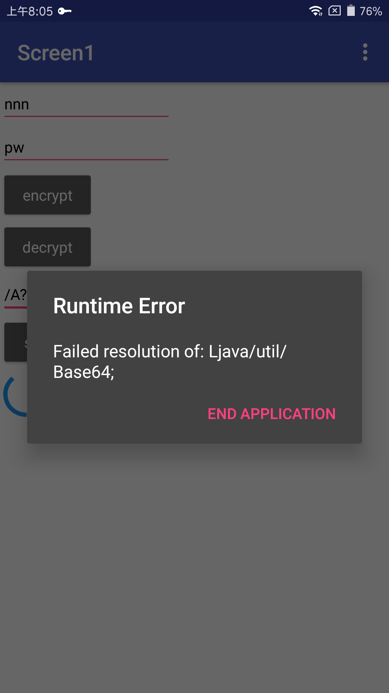This screenshot has height=693, width=389.
Task: Tap the Wi-Fi status icon
Action: (x=316, y=11)
